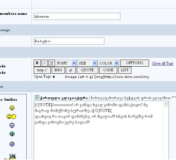Click the Close all Tags link

(163, 63)
